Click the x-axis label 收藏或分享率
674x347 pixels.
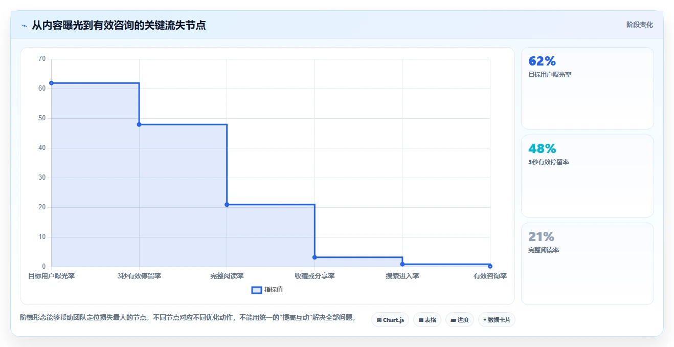pos(314,276)
